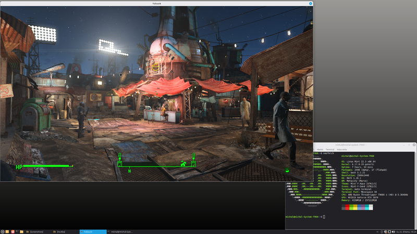Close the Fallout4 window with the blue button
Image resolution: width=417 pixels, height=234 pixels.
click(x=310, y=4)
